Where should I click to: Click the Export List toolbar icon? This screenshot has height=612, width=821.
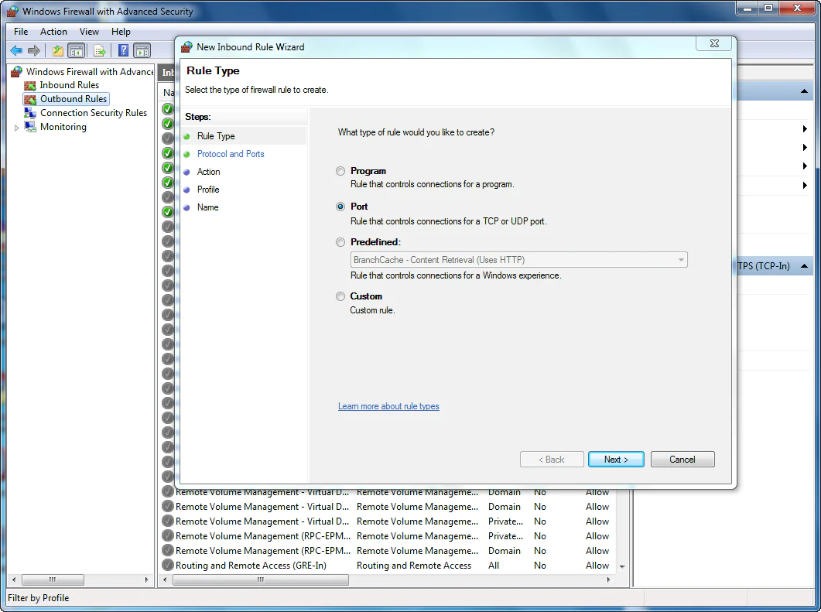pos(100,51)
